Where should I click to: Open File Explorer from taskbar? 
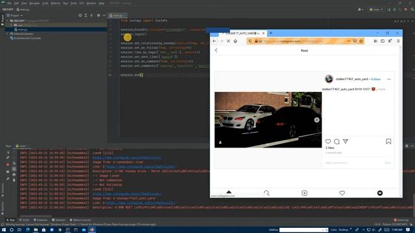coord(36,230)
